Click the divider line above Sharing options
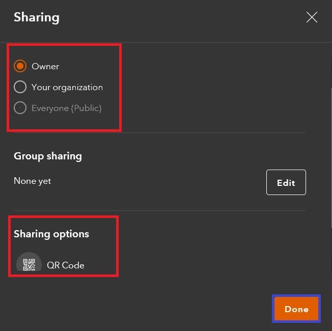Image resolution: width=332 pixels, height=331 pixels. [160, 210]
